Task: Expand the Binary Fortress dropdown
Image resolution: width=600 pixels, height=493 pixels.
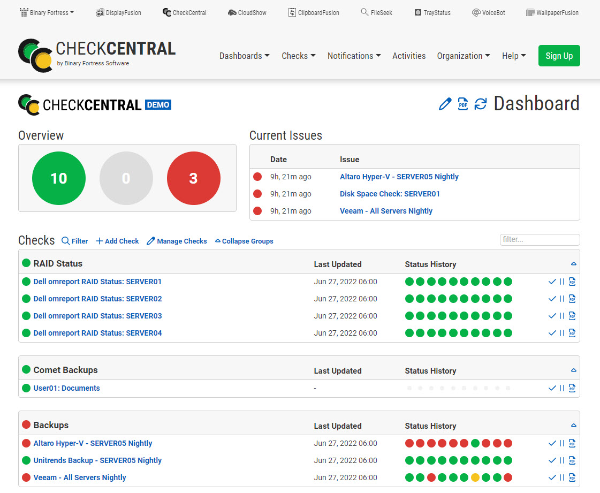Action: click(x=47, y=12)
